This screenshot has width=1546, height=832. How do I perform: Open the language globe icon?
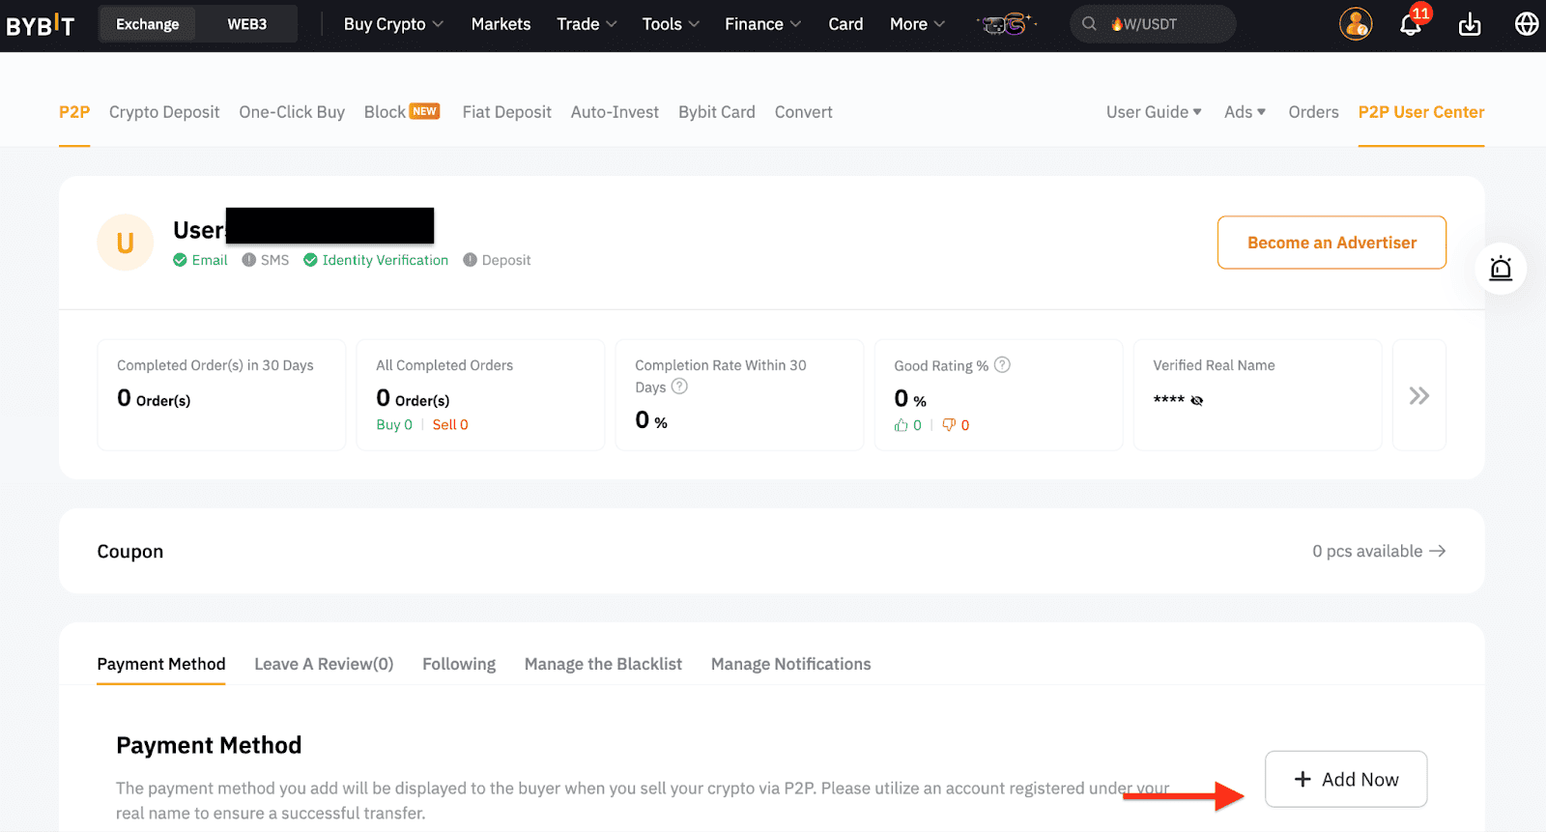[x=1527, y=24]
